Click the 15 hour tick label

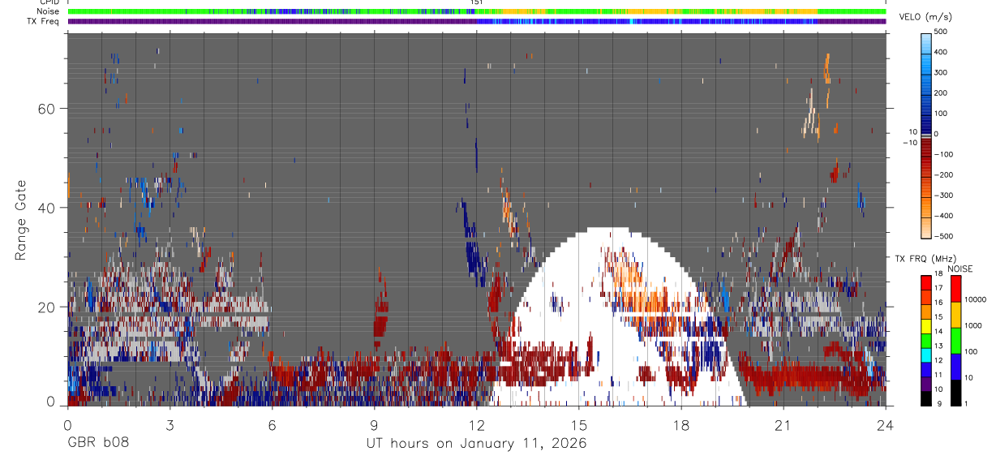578,424
